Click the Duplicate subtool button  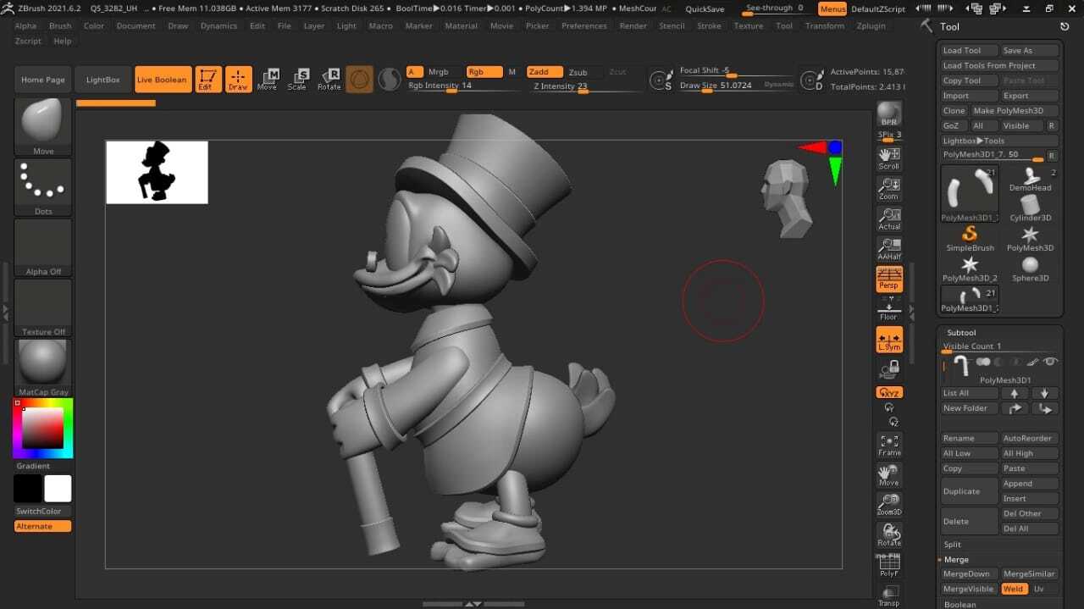(970, 491)
